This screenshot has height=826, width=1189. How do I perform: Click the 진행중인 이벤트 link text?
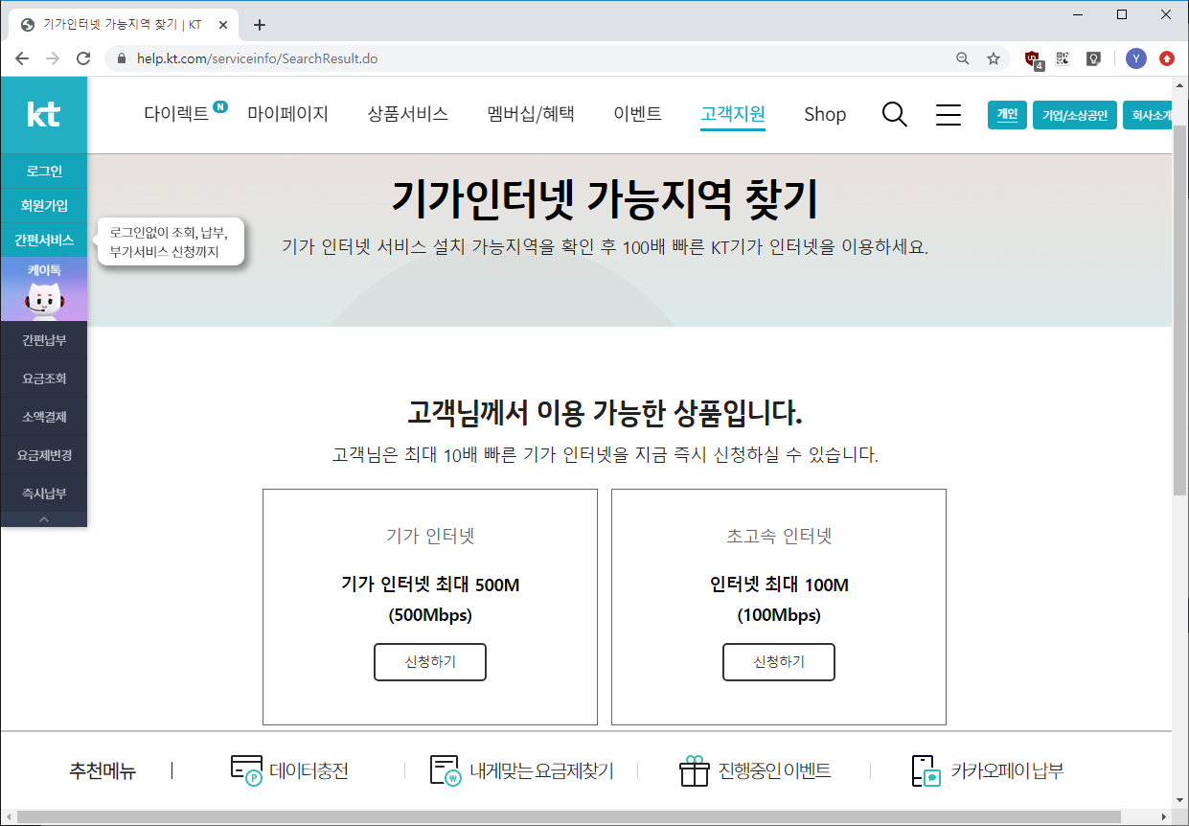pos(774,770)
